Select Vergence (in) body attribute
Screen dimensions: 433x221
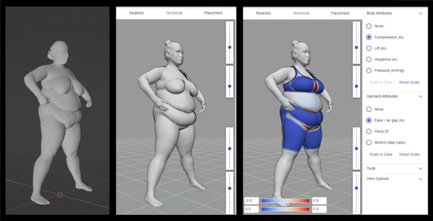tap(369, 59)
